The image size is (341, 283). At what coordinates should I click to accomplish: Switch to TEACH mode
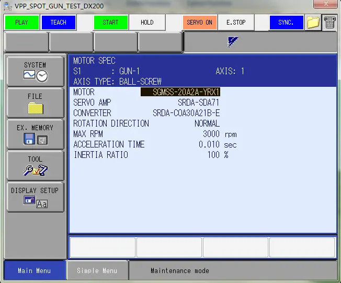point(58,22)
